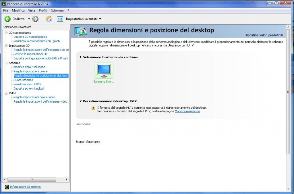Click the tree panel scroll left arrow
The width and height of the screenshot is (294, 194).
click(5, 180)
